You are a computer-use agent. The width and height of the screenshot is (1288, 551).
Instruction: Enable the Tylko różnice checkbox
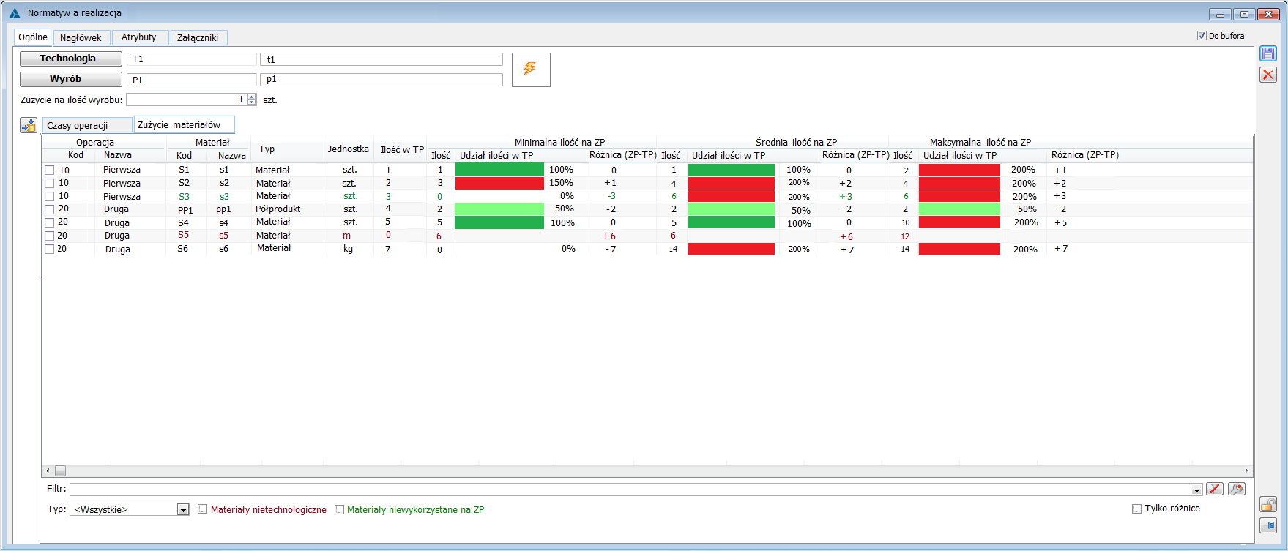(1137, 509)
